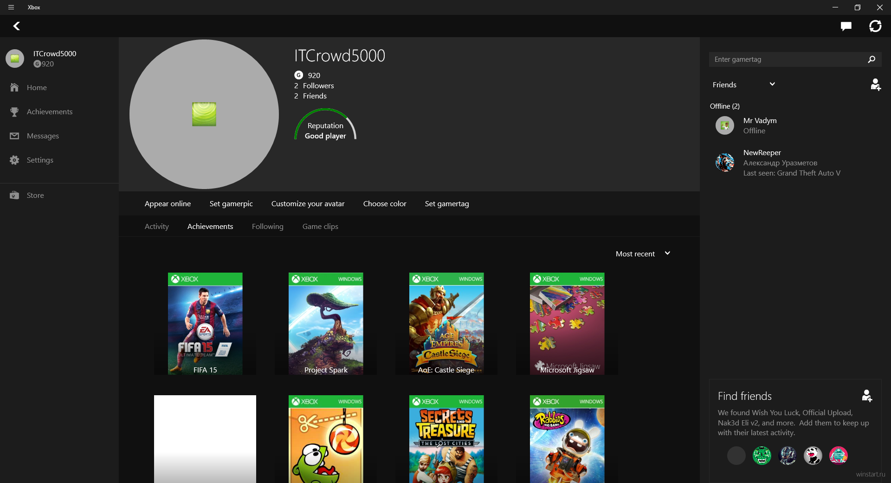Screen dimensions: 891x483
Task: Open the Microsoft Jigsaw tile
Action: click(567, 324)
